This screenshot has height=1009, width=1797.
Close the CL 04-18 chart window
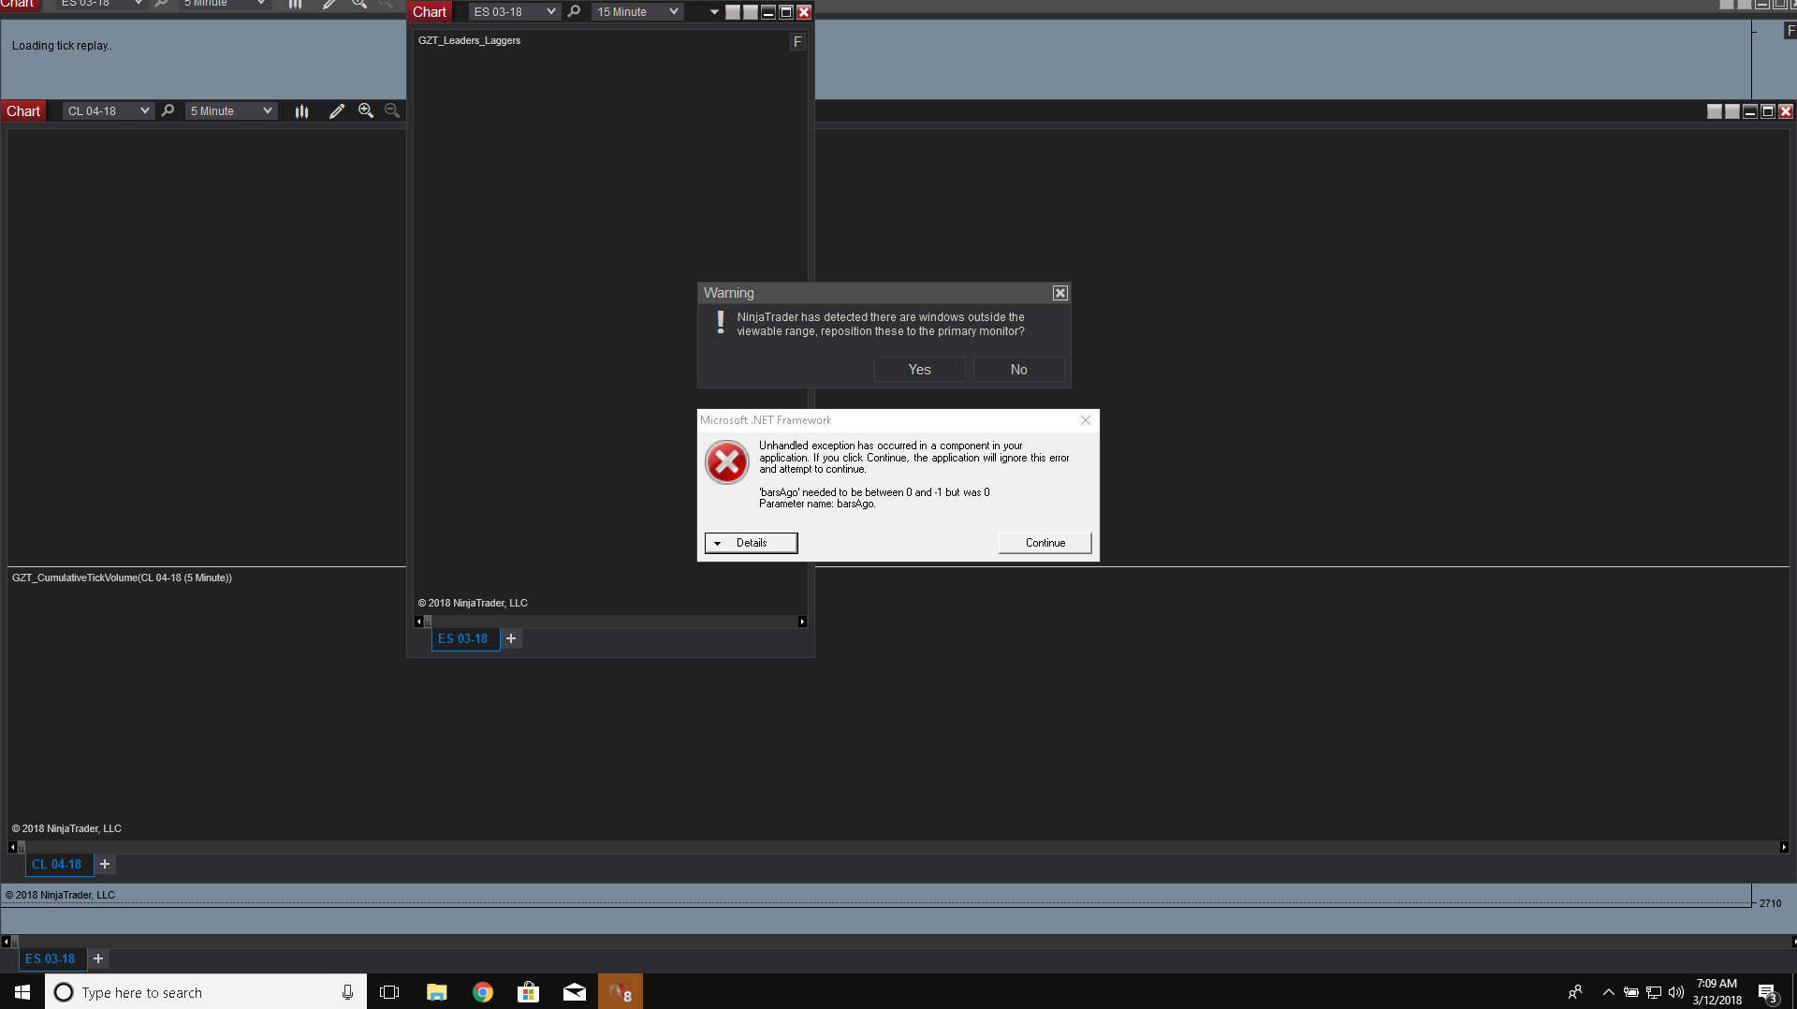click(1786, 111)
